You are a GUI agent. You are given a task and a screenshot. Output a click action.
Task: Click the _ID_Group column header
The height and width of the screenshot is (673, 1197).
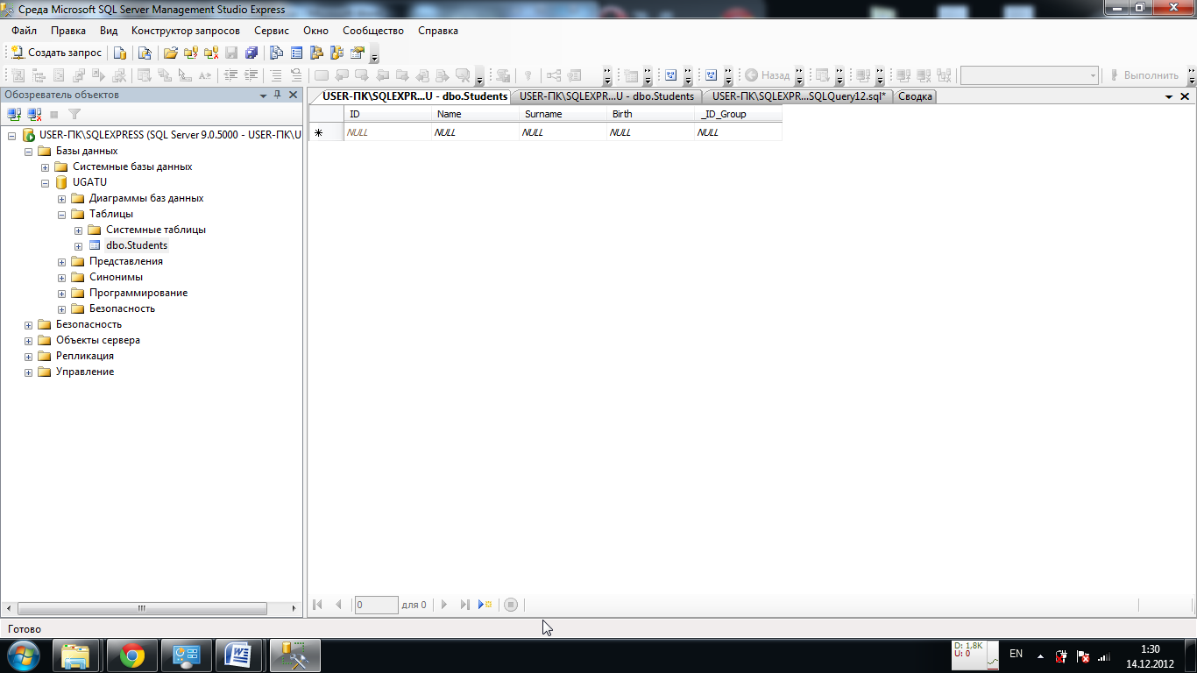coord(738,114)
